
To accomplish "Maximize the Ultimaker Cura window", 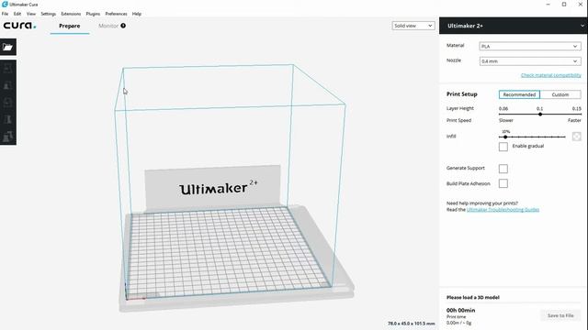I will point(564,4).
